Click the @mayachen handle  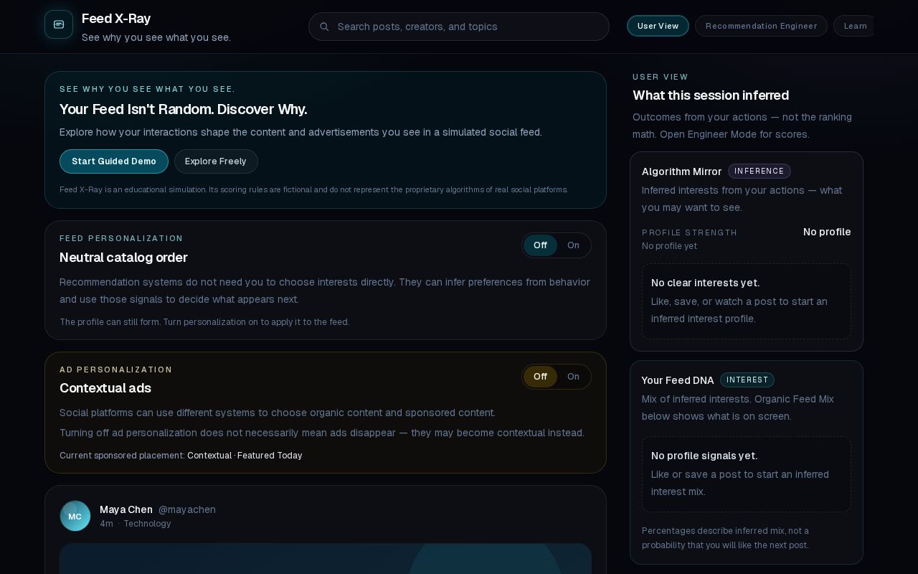click(x=187, y=509)
